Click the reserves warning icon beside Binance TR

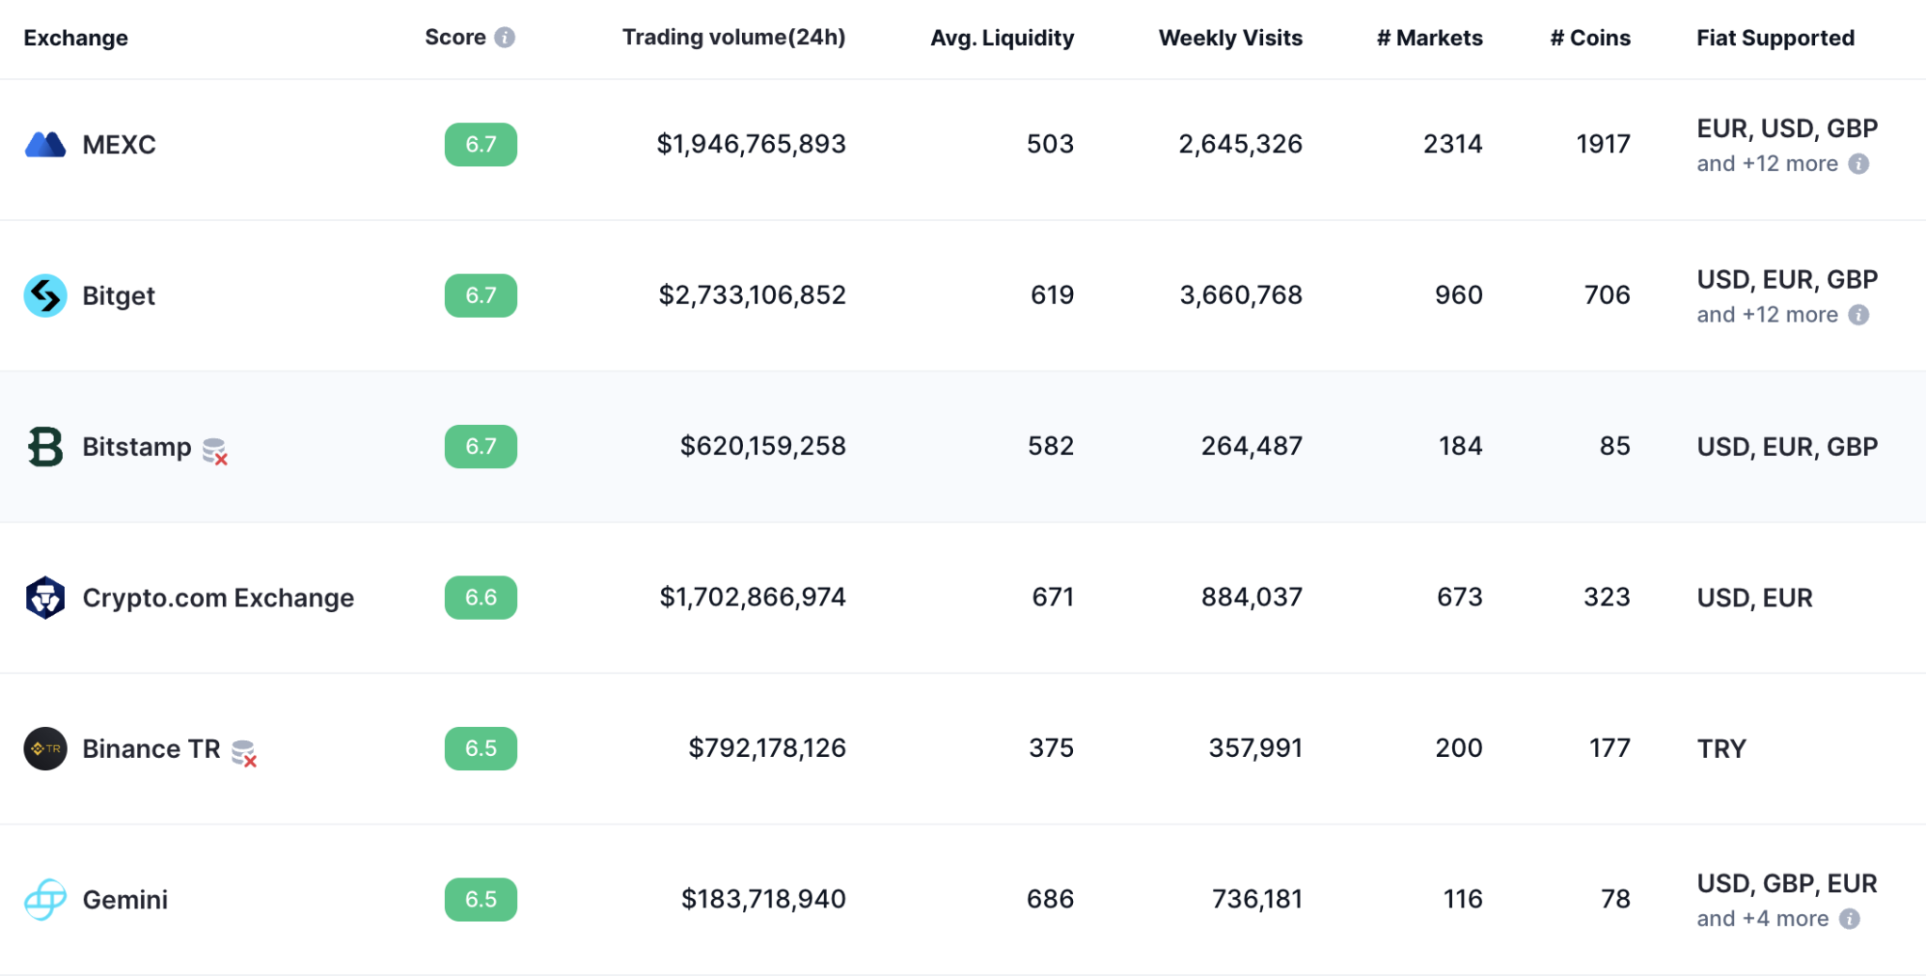[x=245, y=753]
